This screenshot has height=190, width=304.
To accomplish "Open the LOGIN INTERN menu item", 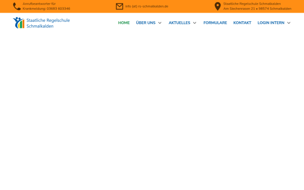I will point(271,23).
